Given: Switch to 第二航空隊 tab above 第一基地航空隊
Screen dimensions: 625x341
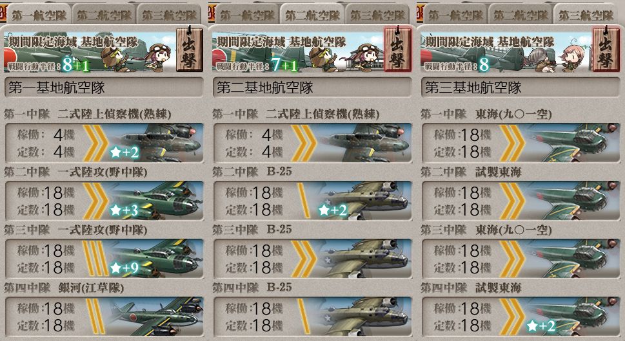Looking at the screenshot, I should (104, 15).
